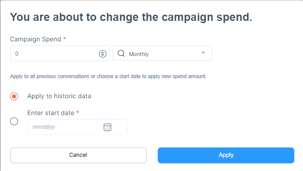Click the Monthly text in the selector
The image size is (303, 171).
139,54
